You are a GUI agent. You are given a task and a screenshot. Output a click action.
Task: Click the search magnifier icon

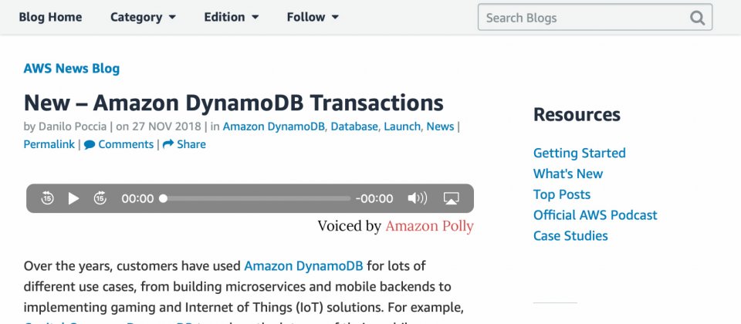coord(697,18)
